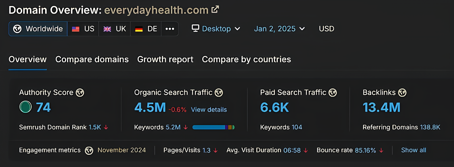Viewport: 454px width, 167px height.
Task: Open the Jan 2, 2025 date dropdown
Action: (279, 29)
